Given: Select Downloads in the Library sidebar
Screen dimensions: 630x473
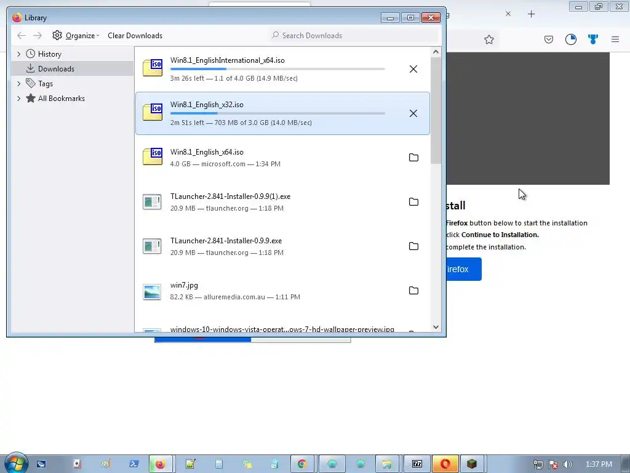Looking at the screenshot, I should tap(73, 69).
